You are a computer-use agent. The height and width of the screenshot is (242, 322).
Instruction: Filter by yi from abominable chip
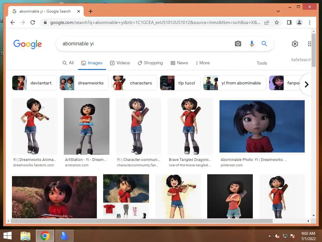click(235, 83)
